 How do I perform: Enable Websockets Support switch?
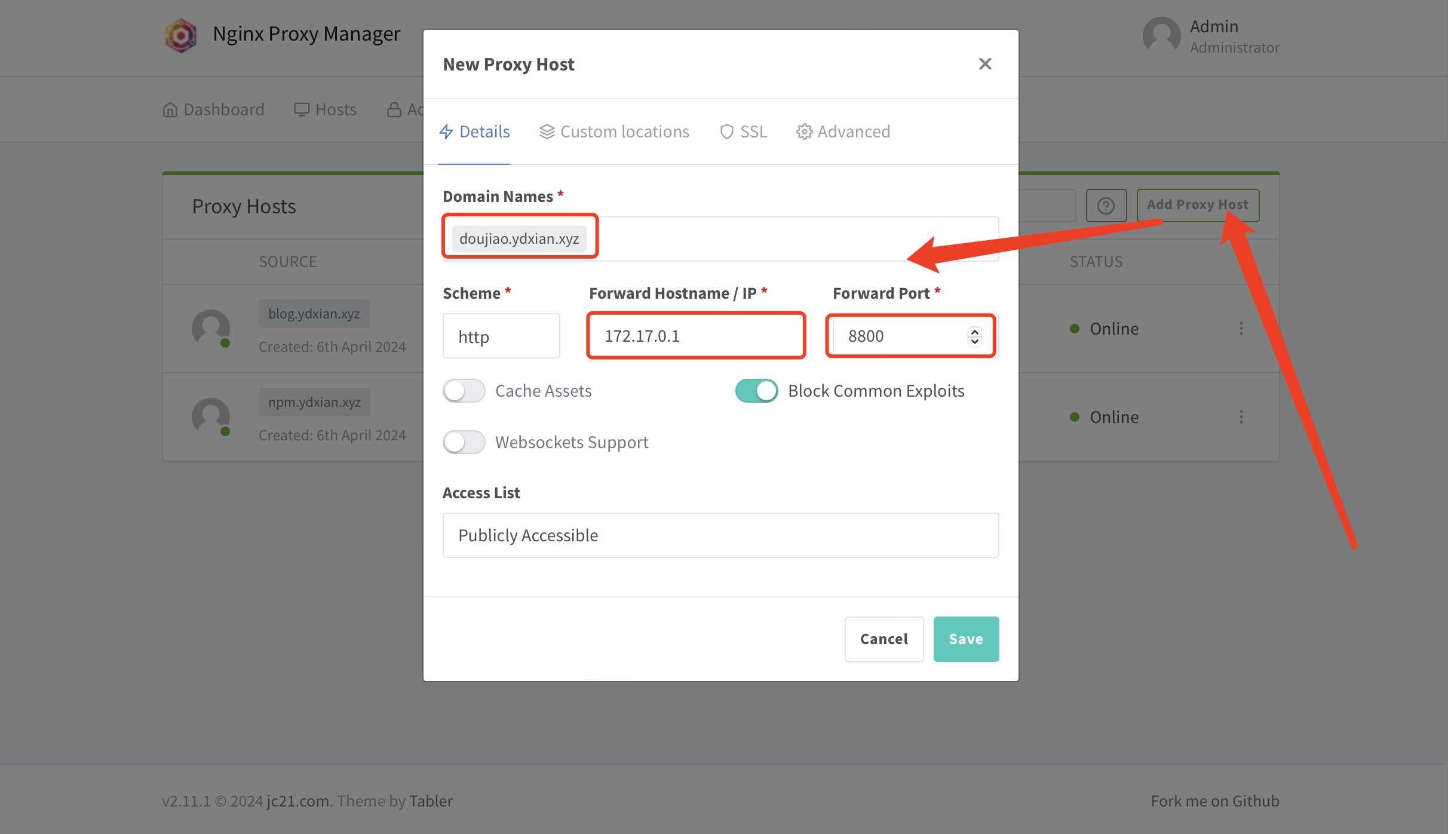pyautogui.click(x=464, y=443)
